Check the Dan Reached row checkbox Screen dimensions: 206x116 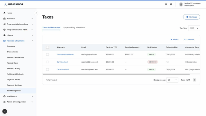pos(47,62)
